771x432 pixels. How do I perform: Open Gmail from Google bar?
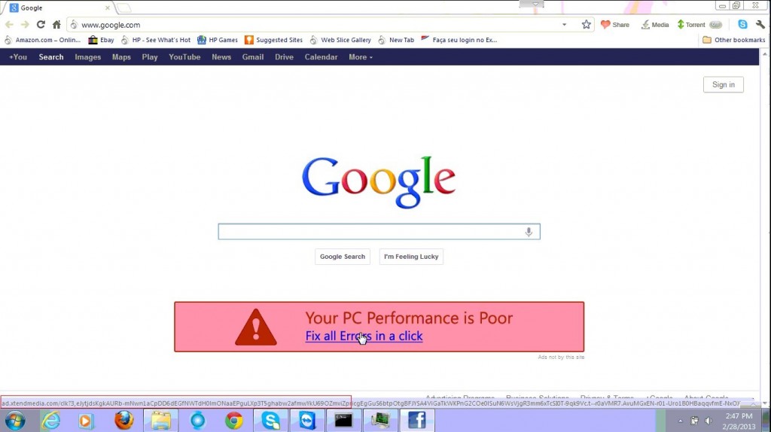click(x=253, y=57)
